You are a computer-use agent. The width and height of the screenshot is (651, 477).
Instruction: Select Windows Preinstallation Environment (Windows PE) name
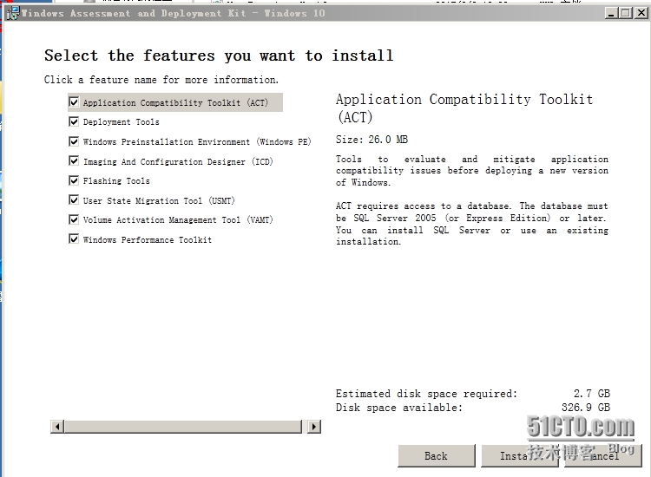[x=197, y=142]
